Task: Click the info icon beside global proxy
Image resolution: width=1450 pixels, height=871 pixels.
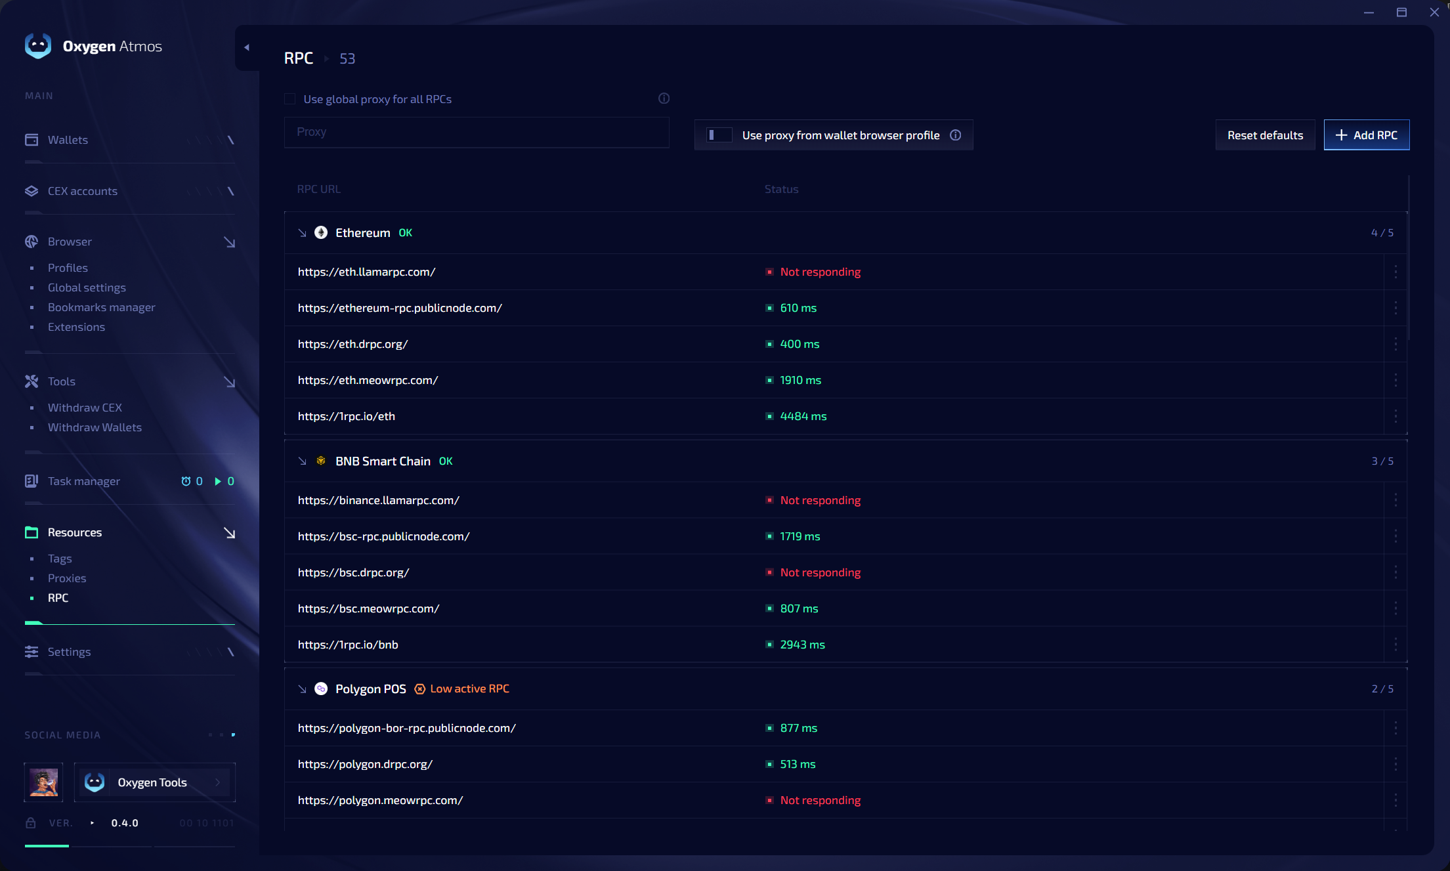Action: (x=664, y=98)
